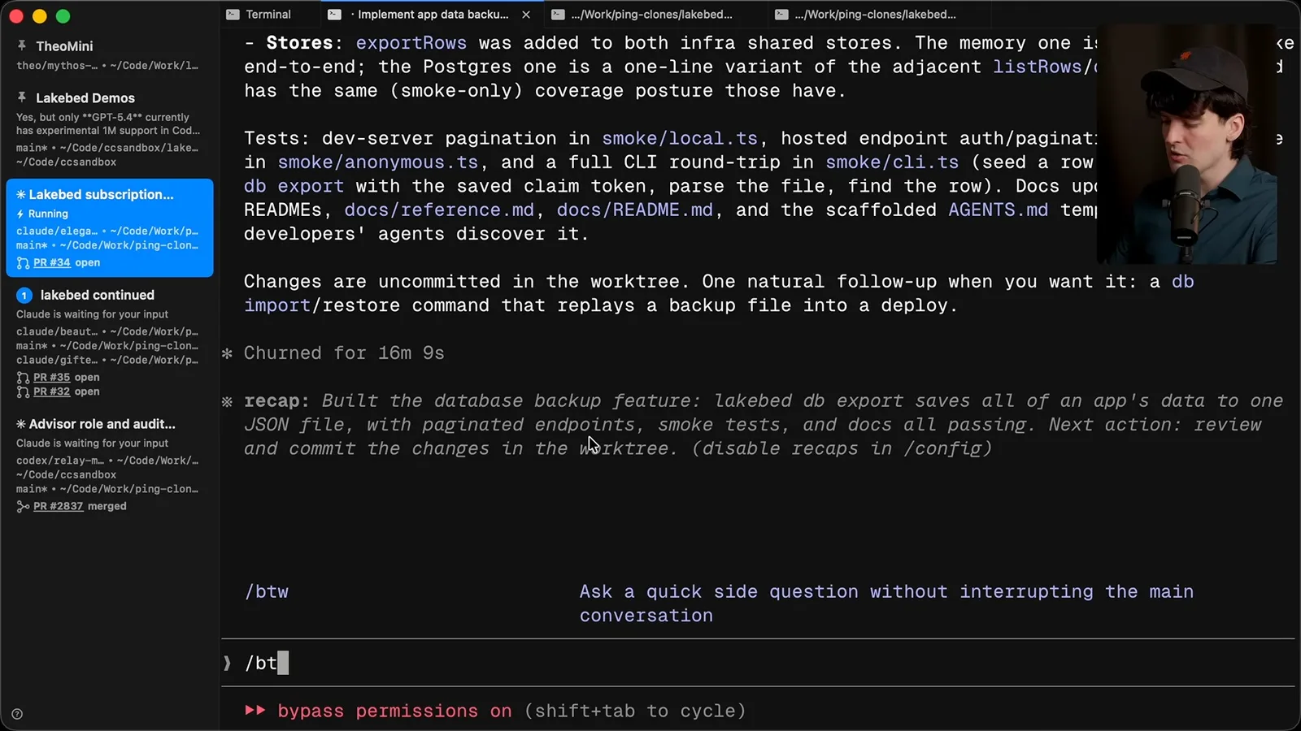Click the terminal icon on the Terminal tab
This screenshot has height=731, width=1301.
233,14
